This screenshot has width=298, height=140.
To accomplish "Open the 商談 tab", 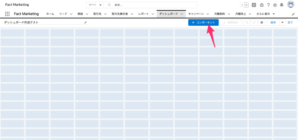I will pos(80,14).
